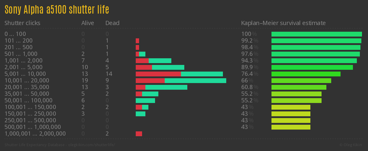Click the "Kaplan–Meier survival estimate" heading
Image resolution: width=368 pixels, height=151 pixels.
pos(283,23)
